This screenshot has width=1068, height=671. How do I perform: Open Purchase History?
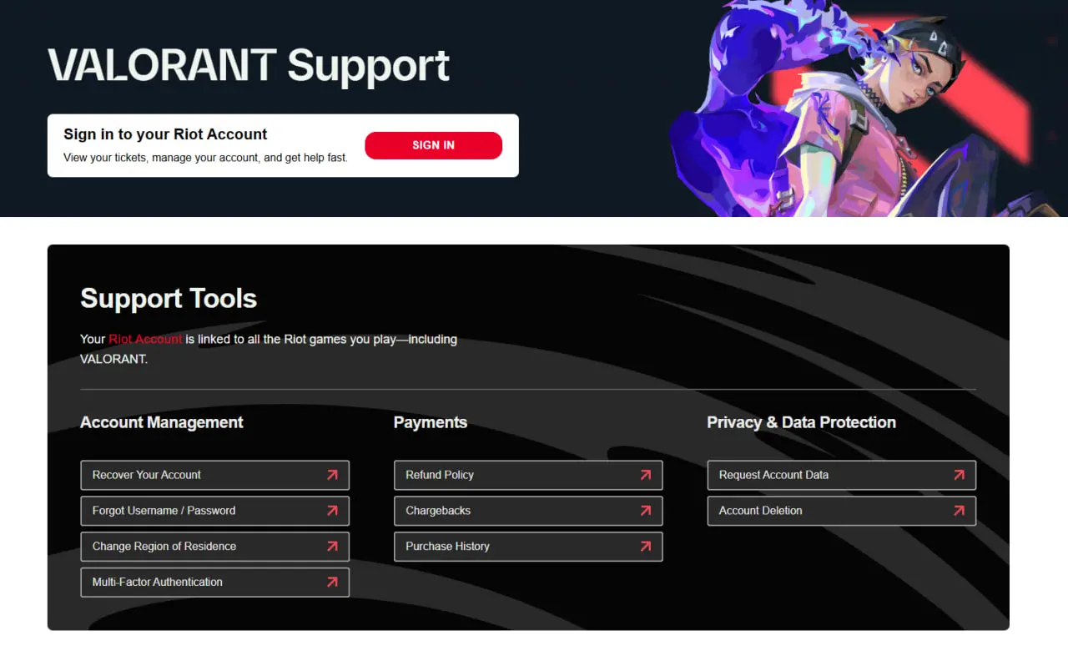coord(528,547)
